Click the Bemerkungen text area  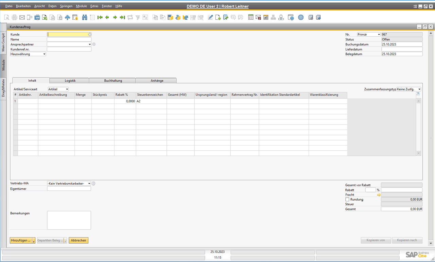69,220
